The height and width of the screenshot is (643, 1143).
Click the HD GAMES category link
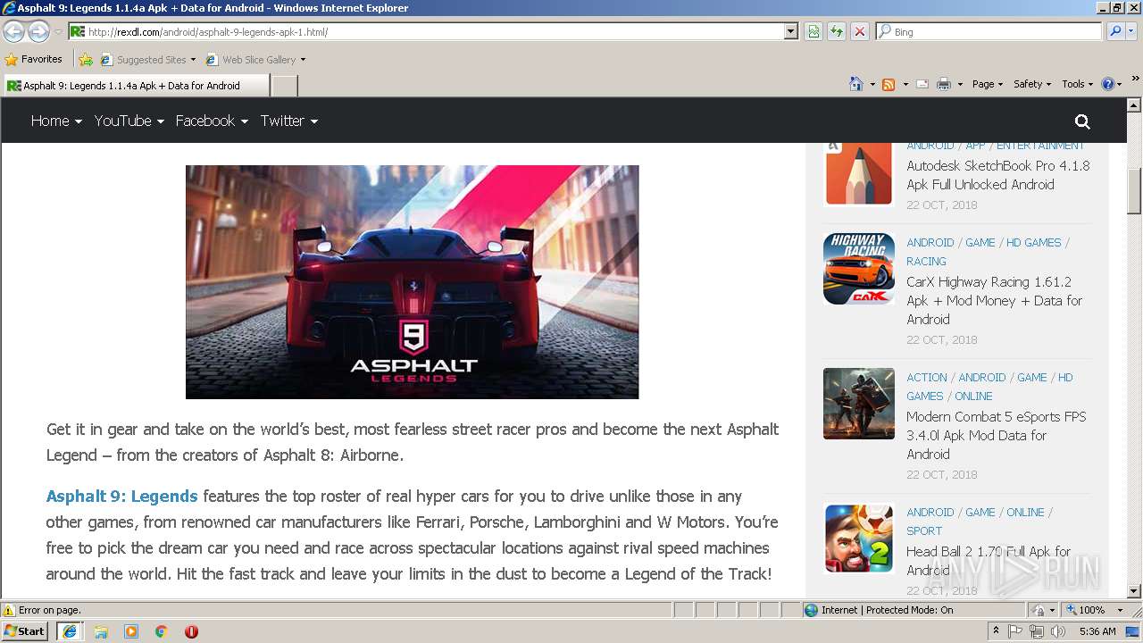1033,242
